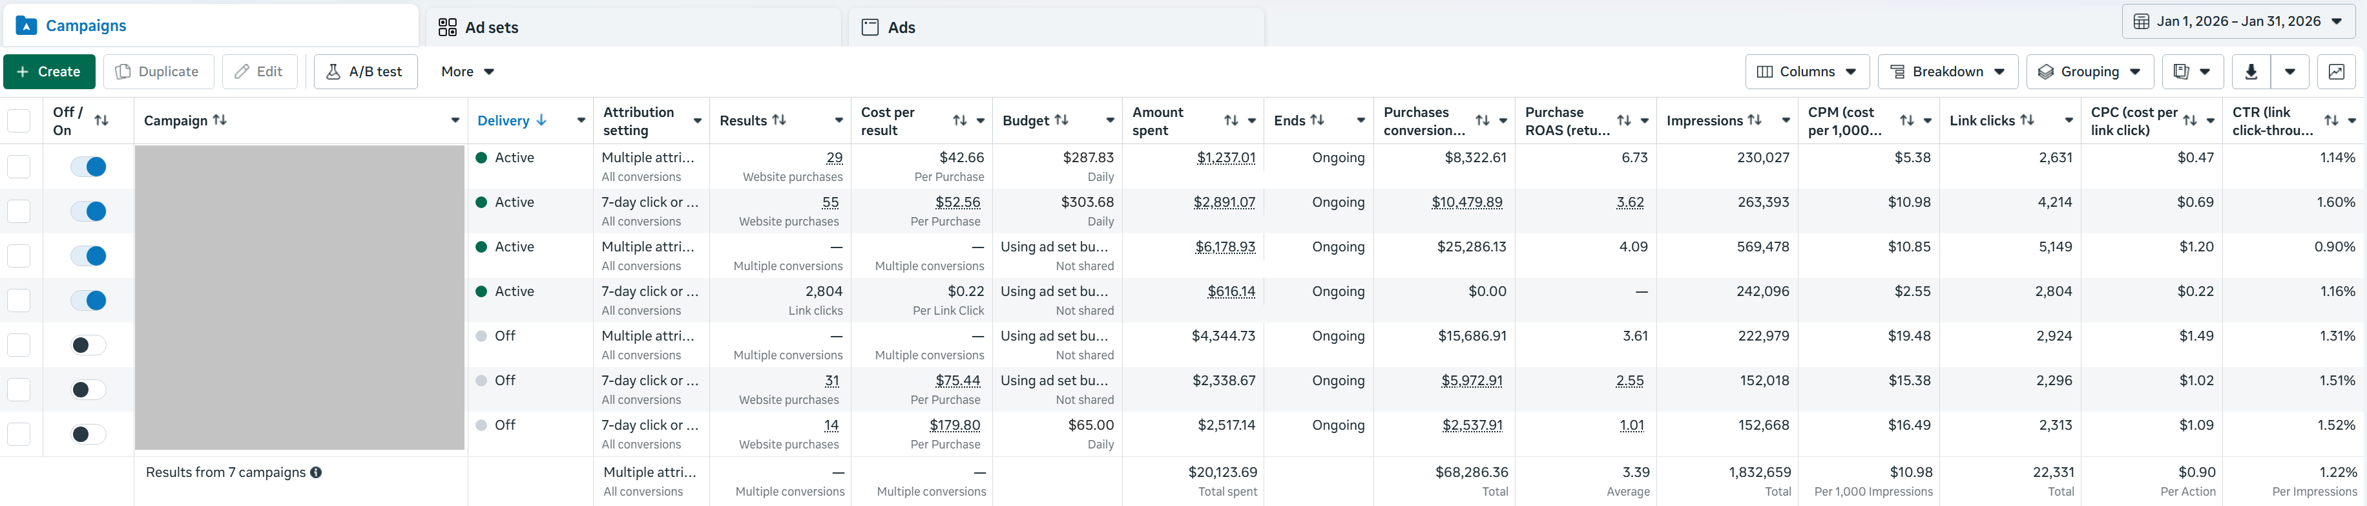Click the download export icon

point(2250,72)
